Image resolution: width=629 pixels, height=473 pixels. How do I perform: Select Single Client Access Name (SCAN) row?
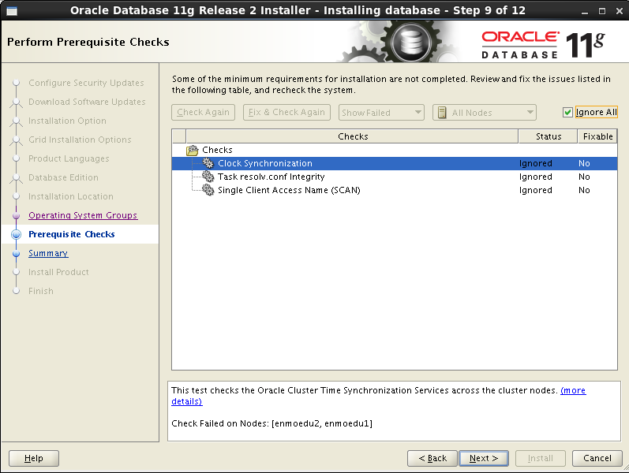click(x=395, y=190)
